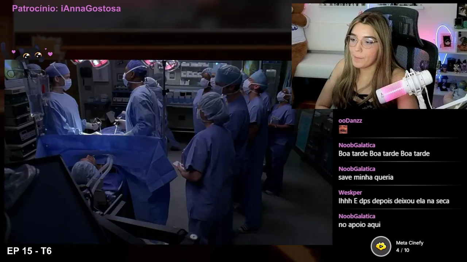Select the ooDanzz username in chat
The height and width of the screenshot is (262, 467).
350,120
